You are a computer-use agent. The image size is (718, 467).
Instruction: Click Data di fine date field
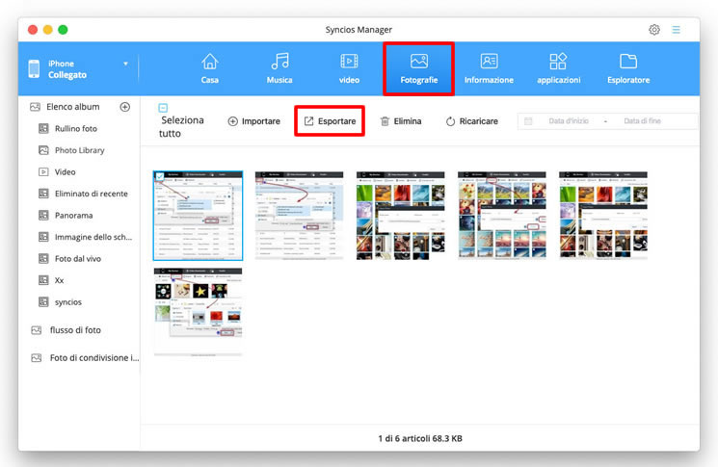[x=642, y=121]
